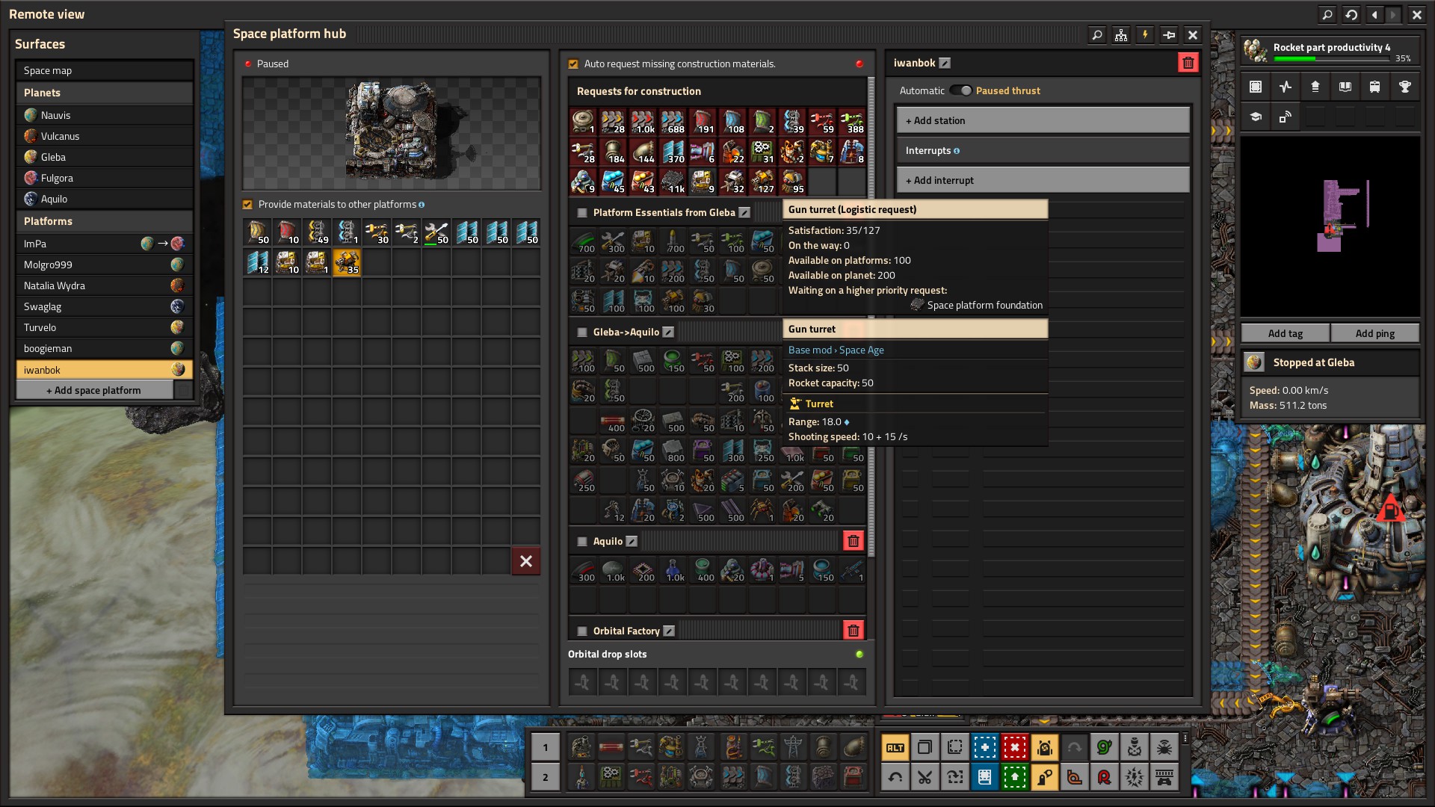Screen dimensions: 1435x807
Task: Click the Add tag button
Action: (x=1286, y=333)
